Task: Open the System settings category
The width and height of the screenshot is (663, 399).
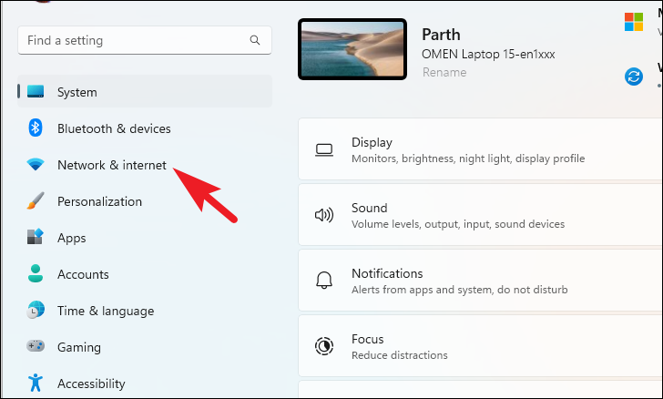Action: click(145, 91)
